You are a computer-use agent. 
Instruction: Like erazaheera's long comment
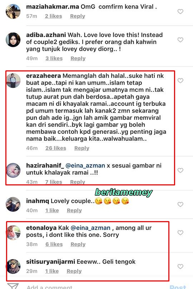tap(180, 80)
